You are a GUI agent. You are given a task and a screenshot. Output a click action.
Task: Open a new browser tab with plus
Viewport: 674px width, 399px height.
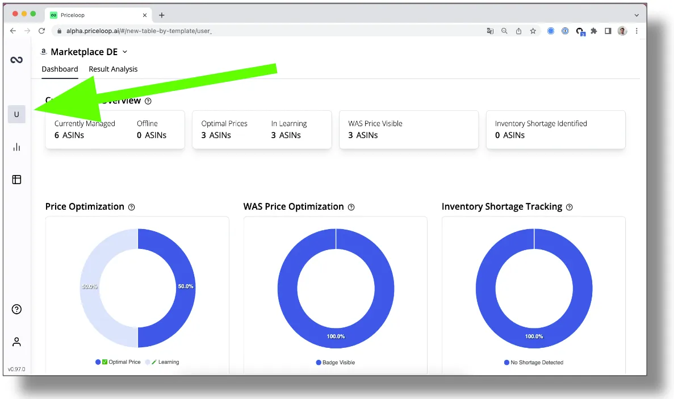[162, 15]
